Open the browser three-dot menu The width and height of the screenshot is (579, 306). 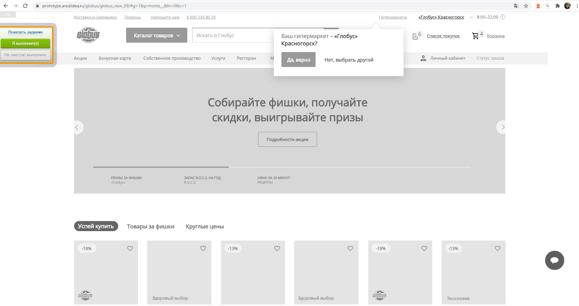577,6
